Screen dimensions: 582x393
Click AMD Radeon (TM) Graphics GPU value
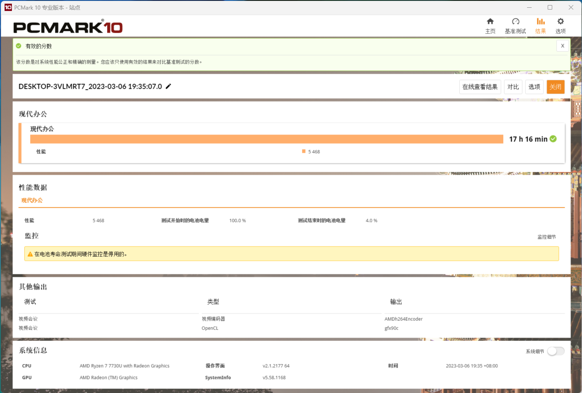(x=109, y=377)
